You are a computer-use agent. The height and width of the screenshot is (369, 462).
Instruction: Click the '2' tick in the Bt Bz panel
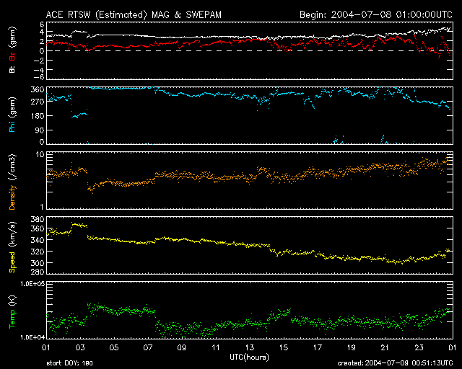(42, 41)
